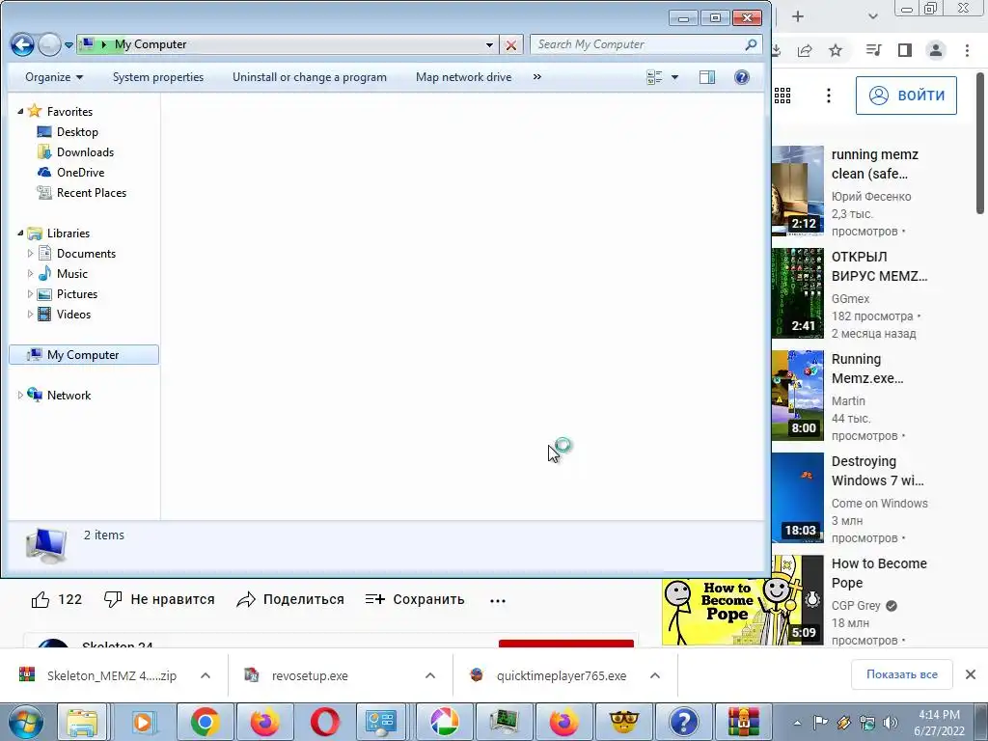The width and height of the screenshot is (988, 741).
Task: Expand the Videos library
Action: pyautogui.click(x=30, y=314)
